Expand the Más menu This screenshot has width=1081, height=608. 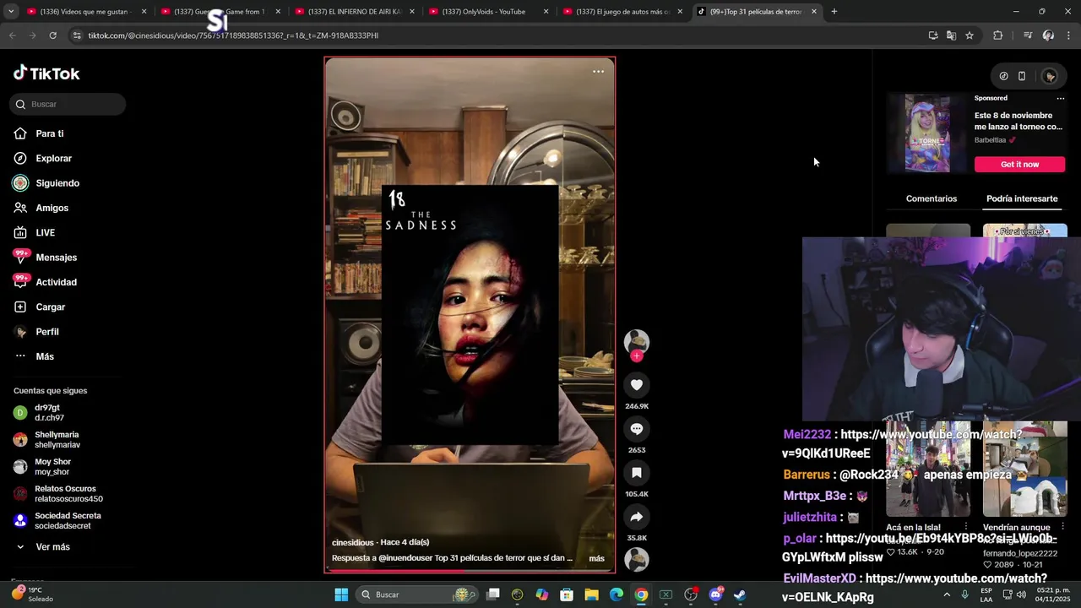pyautogui.click(x=44, y=356)
